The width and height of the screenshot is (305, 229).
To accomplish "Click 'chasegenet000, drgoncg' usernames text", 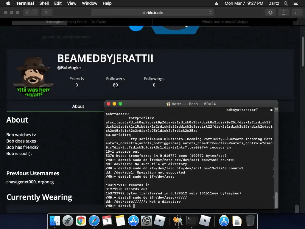I will [x=30, y=182].
